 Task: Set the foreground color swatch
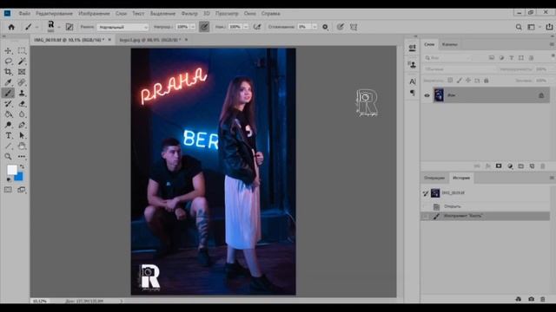tap(12, 170)
